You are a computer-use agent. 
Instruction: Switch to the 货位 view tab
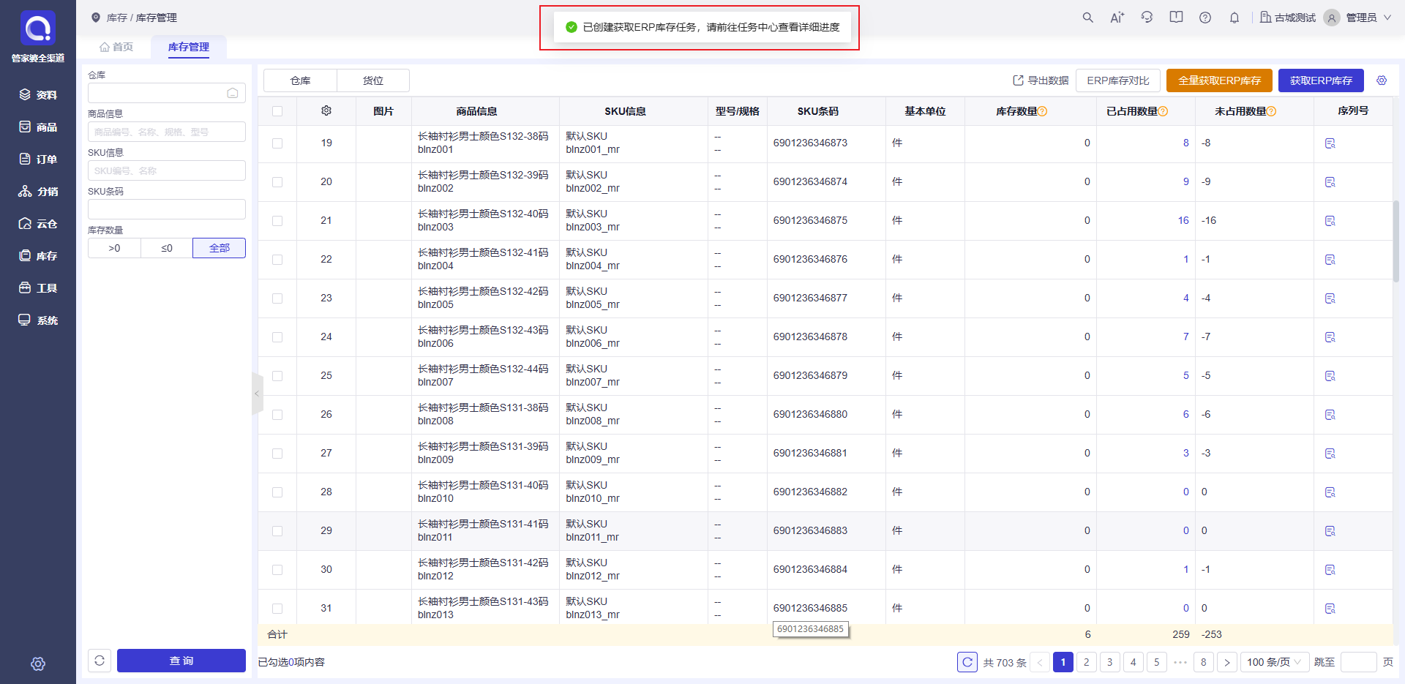tap(373, 80)
